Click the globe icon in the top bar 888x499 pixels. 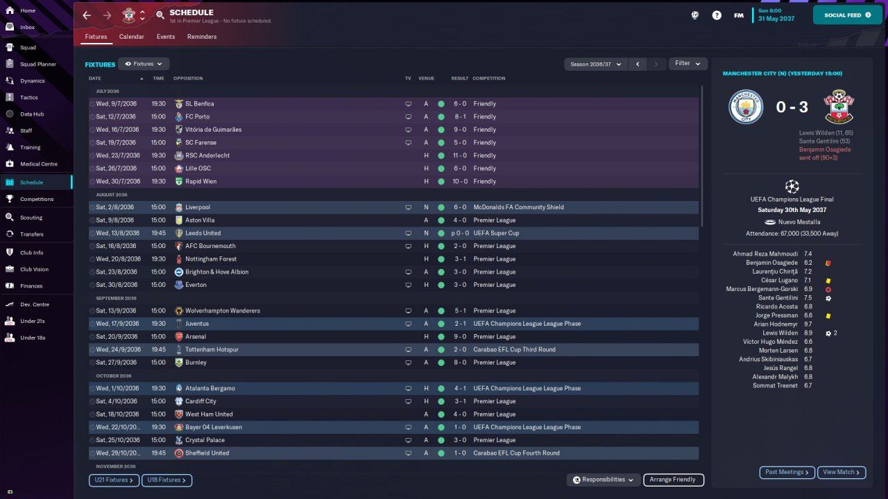click(694, 15)
